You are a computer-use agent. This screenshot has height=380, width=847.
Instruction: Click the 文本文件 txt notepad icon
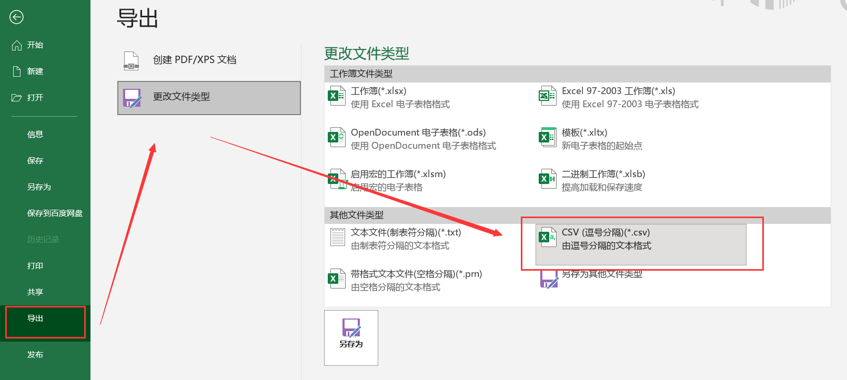[337, 237]
